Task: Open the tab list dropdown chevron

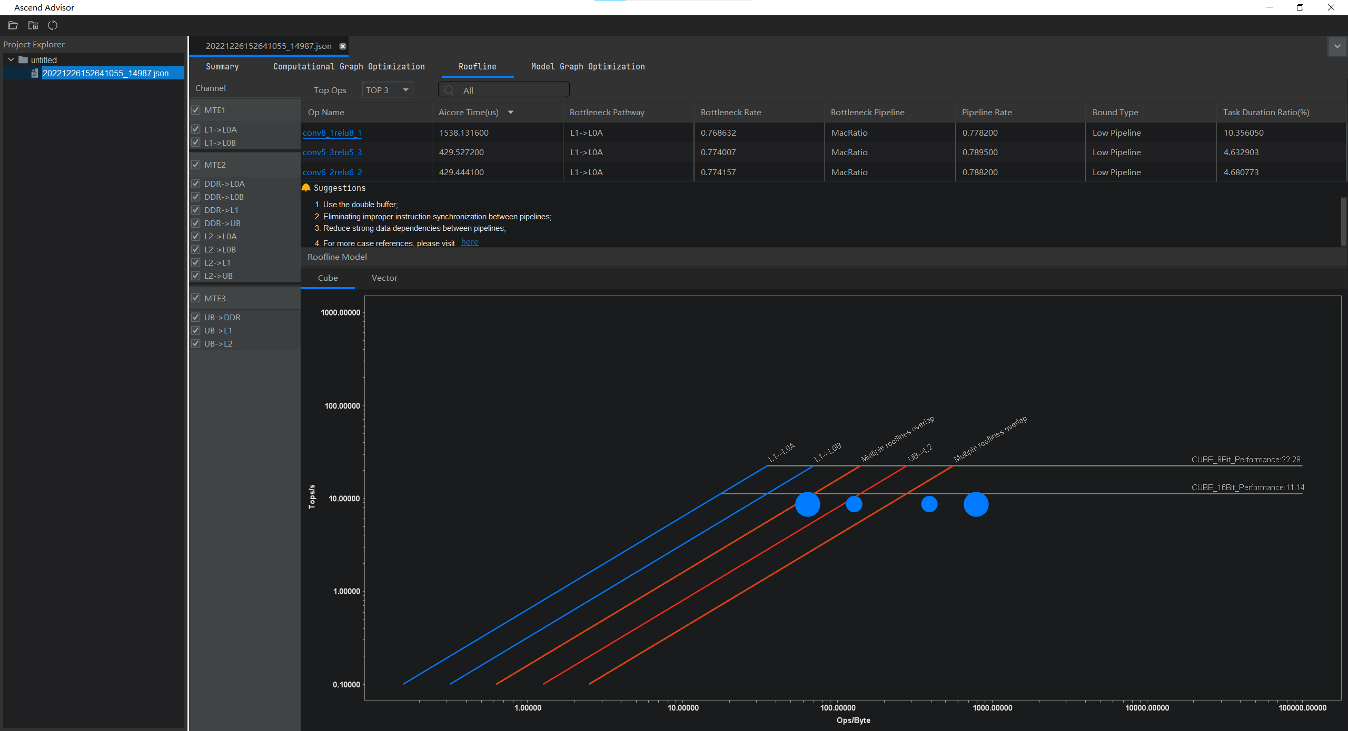Action: tap(1337, 46)
